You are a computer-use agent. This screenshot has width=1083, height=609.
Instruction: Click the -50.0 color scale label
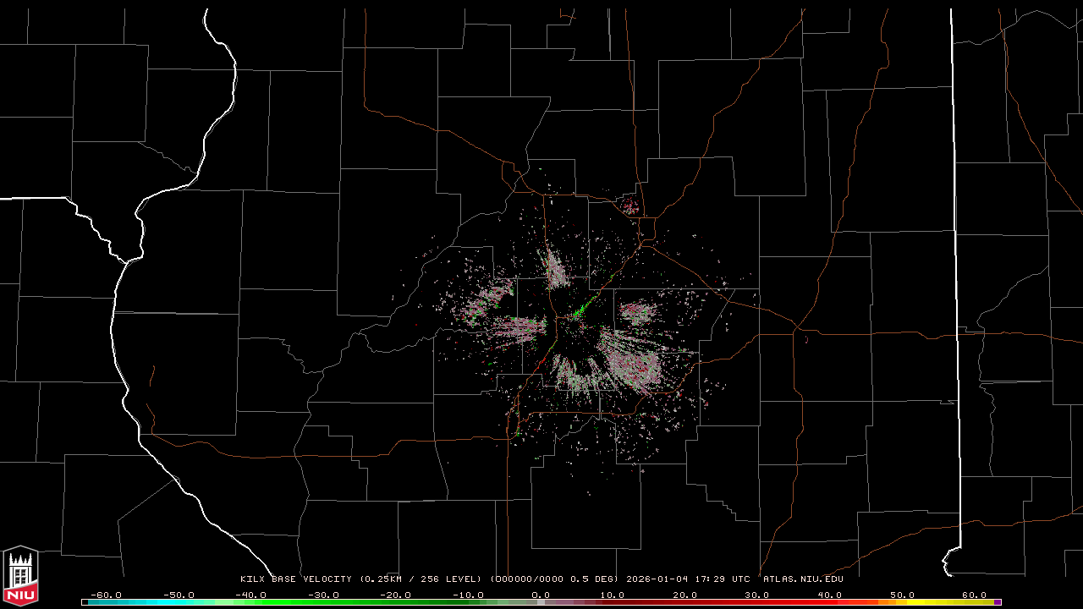tap(178, 595)
